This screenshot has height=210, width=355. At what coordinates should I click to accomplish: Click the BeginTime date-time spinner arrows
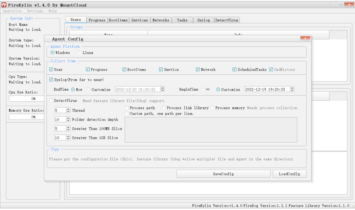(292, 89)
